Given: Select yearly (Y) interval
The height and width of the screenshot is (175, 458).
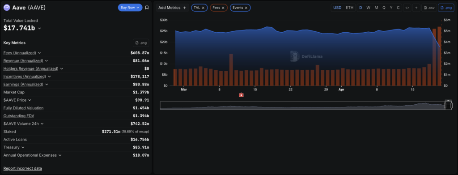Looking at the screenshot, I should point(391,8).
